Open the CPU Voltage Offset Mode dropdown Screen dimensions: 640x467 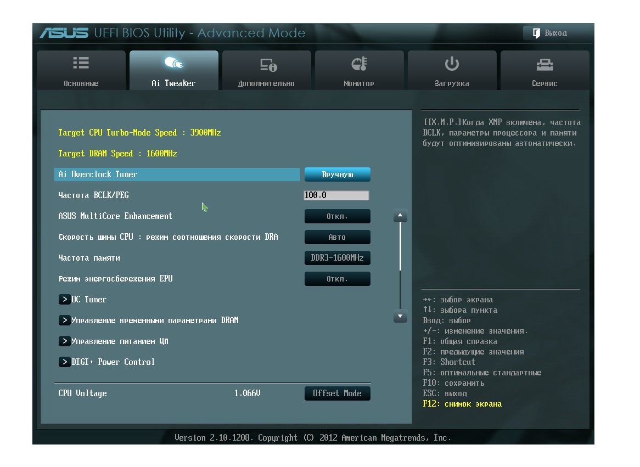pos(337,393)
